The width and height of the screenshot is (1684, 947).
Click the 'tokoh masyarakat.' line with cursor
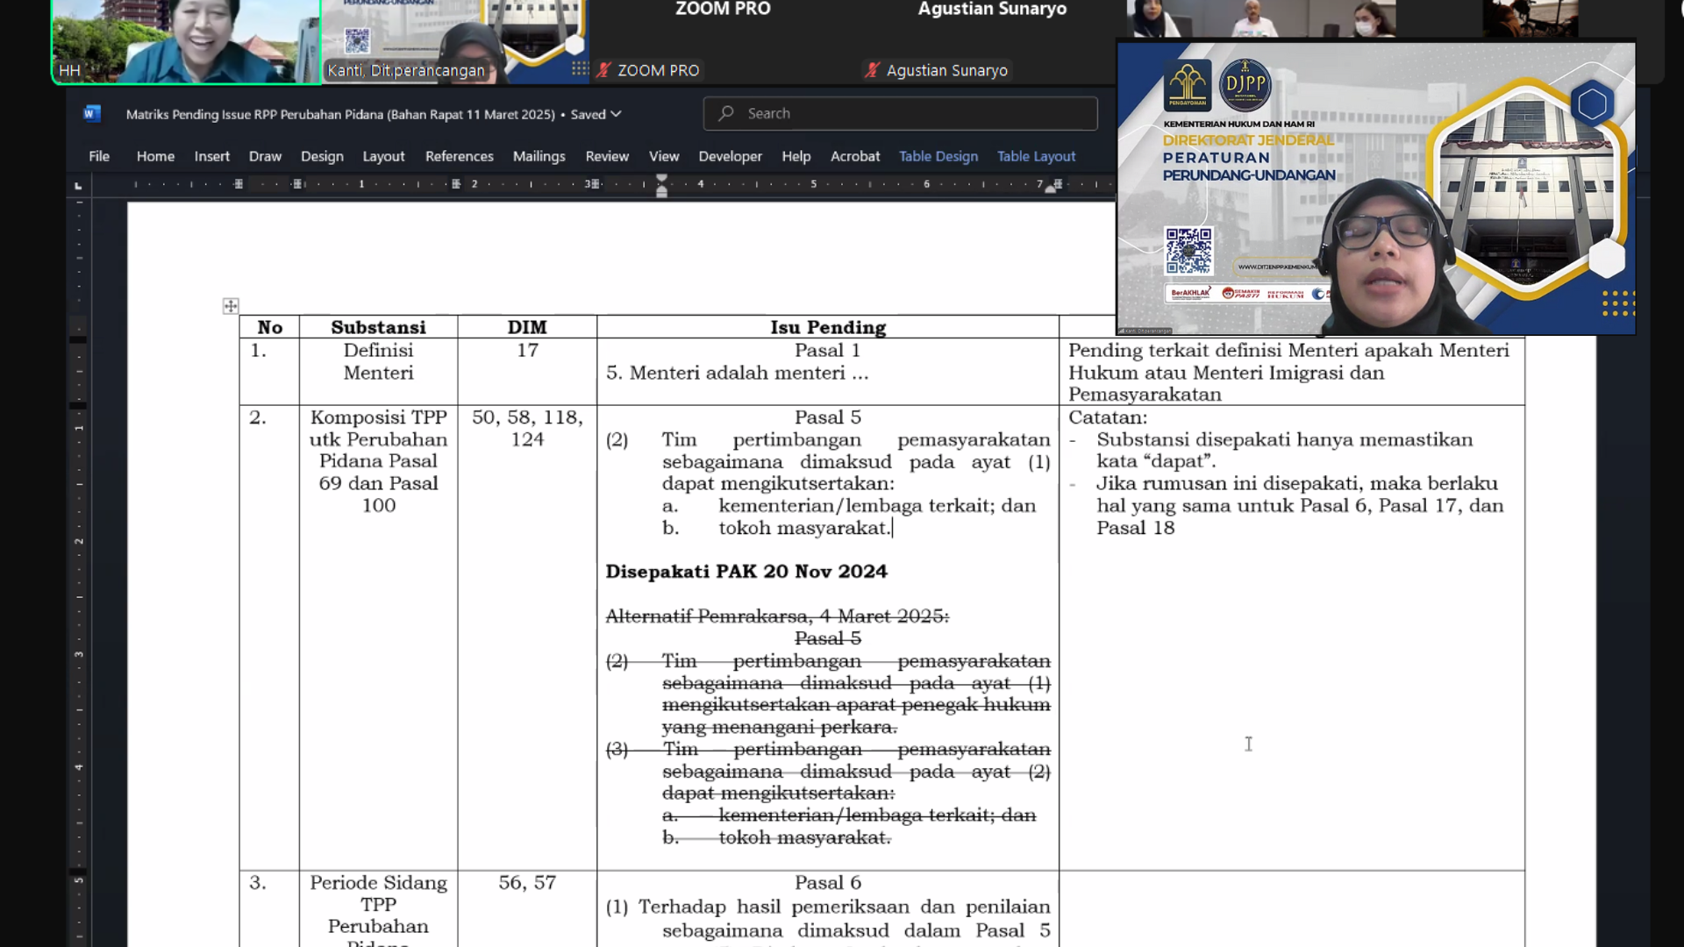pos(804,528)
